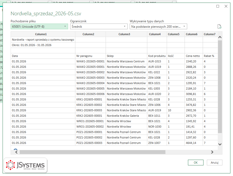Click the preview table scroll up arrow
The image size is (233, 176).
pos(220,37)
